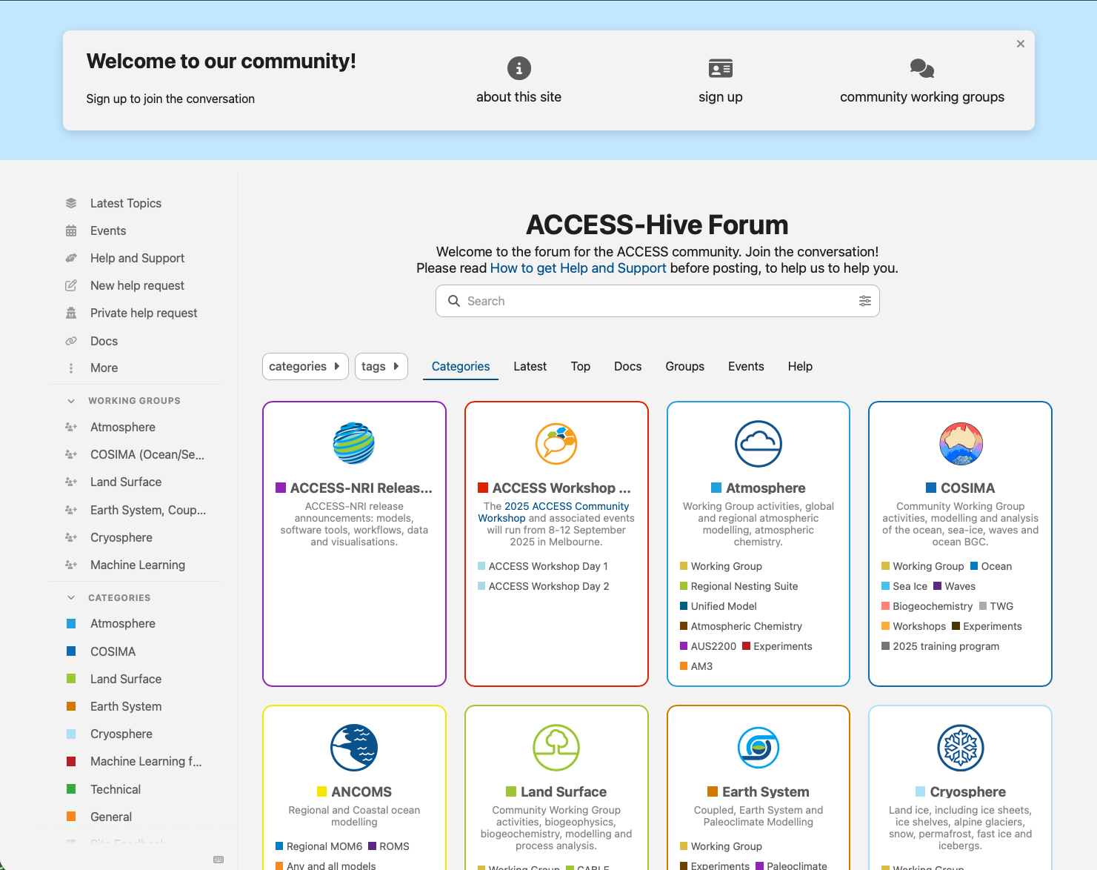
Task: Click inside the Search input field
Action: click(593, 301)
